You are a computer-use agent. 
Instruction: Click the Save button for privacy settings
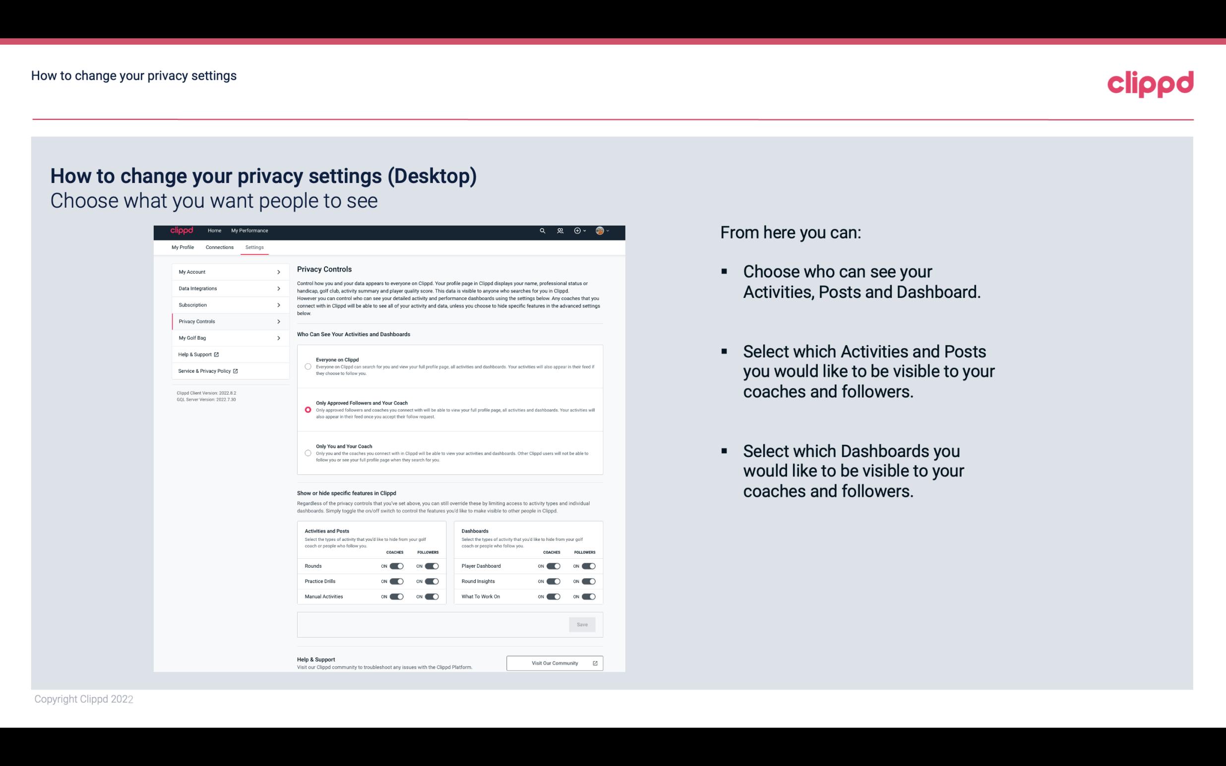pyautogui.click(x=582, y=624)
